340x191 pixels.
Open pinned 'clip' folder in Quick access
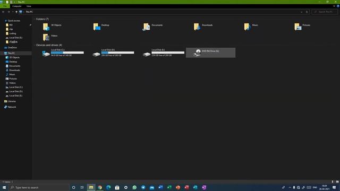pos(11,29)
